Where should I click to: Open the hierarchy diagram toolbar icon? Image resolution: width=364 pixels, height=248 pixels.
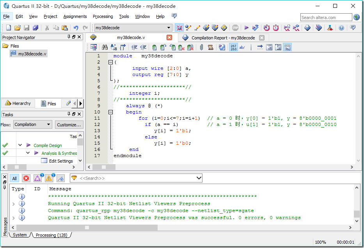(330, 28)
